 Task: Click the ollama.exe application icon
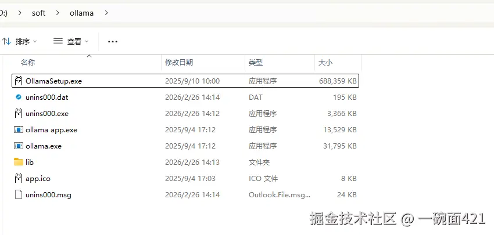pos(19,146)
